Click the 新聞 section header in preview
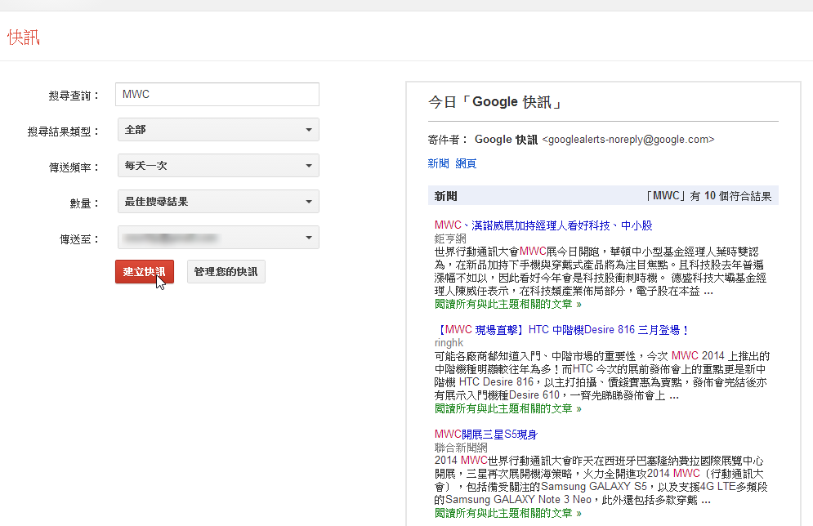 tap(446, 196)
